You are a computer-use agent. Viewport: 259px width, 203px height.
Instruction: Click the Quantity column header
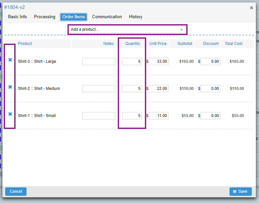point(133,44)
